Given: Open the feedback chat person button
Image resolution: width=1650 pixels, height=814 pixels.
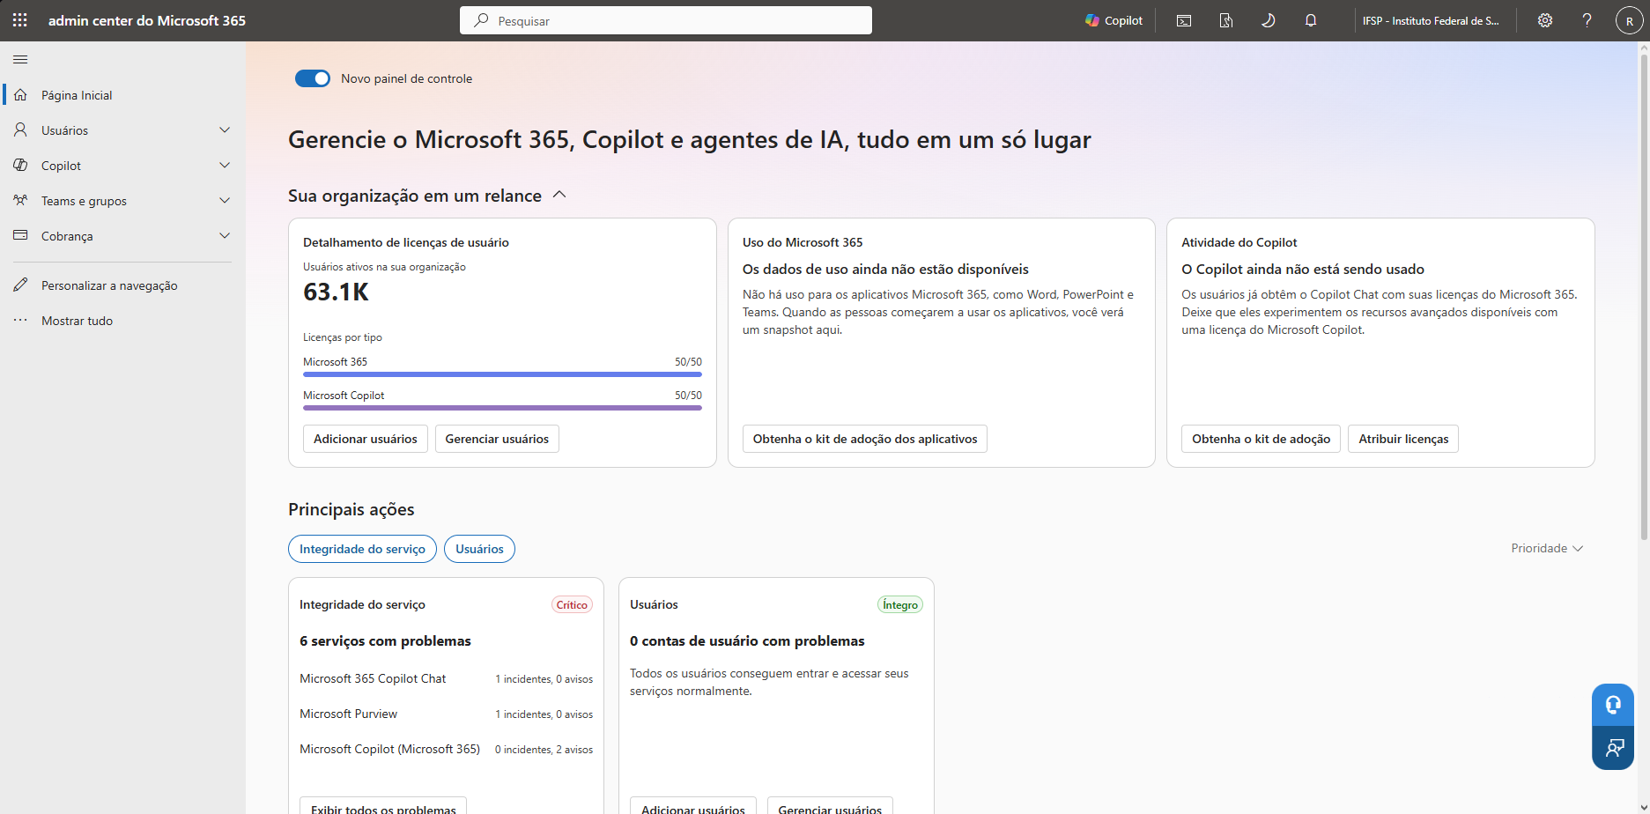Looking at the screenshot, I should tap(1613, 748).
